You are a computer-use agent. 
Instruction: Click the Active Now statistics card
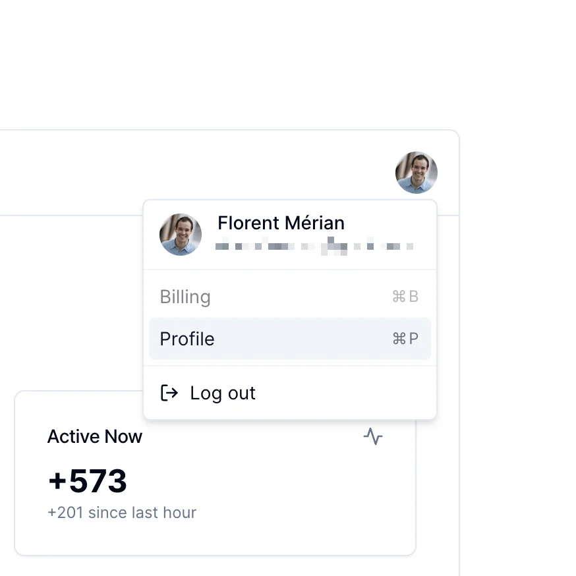[x=215, y=471]
